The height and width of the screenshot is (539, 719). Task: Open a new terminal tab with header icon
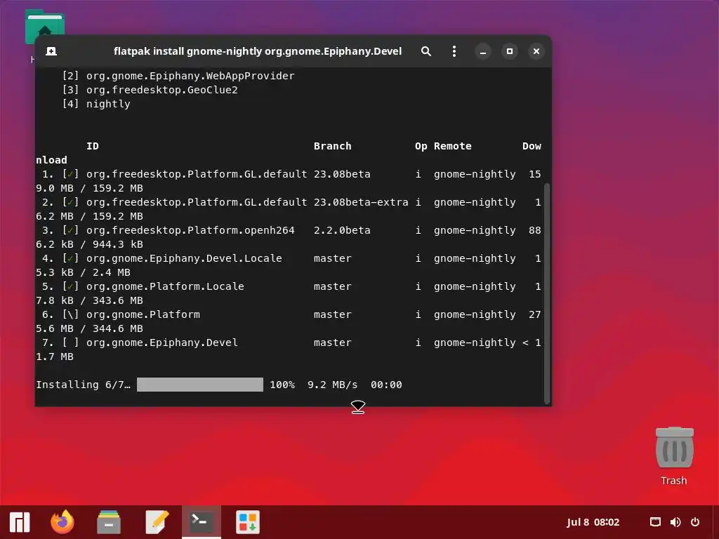point(51,51)
